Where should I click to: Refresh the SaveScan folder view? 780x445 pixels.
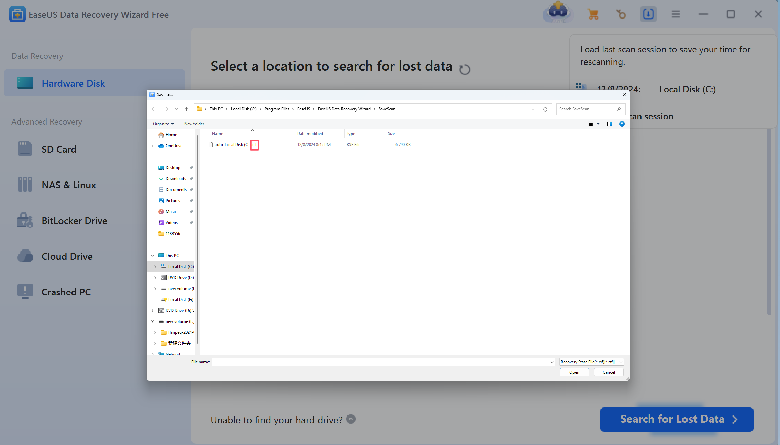coord(545,109)
